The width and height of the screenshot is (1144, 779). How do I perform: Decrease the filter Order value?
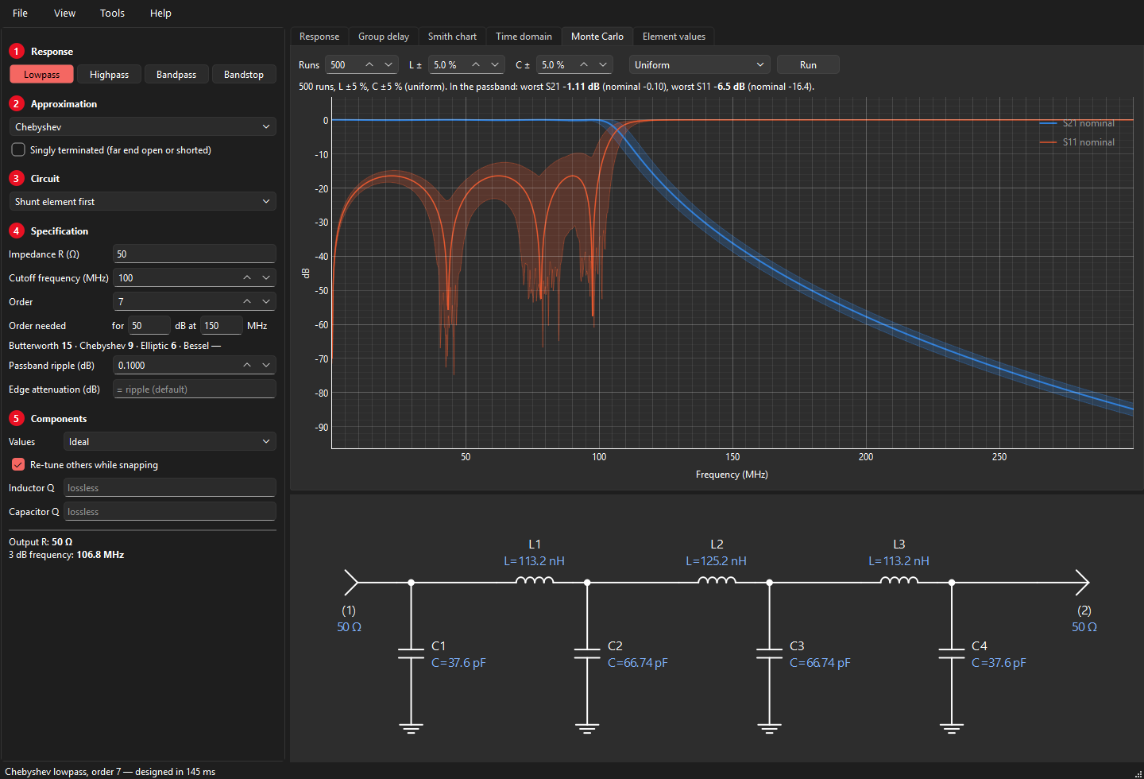266,301
